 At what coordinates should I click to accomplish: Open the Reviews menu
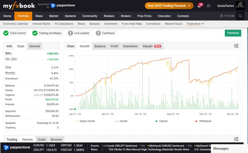(109, 16)
